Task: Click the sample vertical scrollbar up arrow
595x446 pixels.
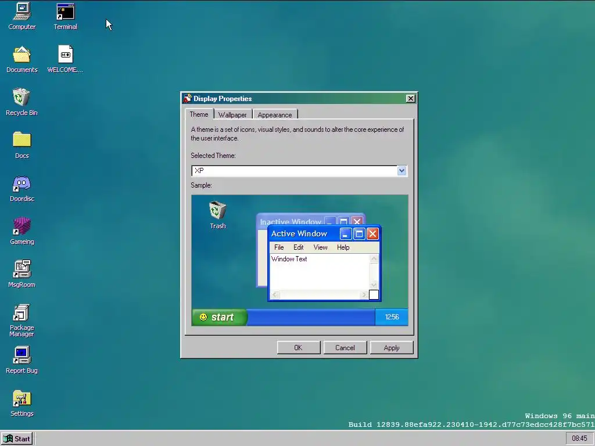Action: coord(374,259)
